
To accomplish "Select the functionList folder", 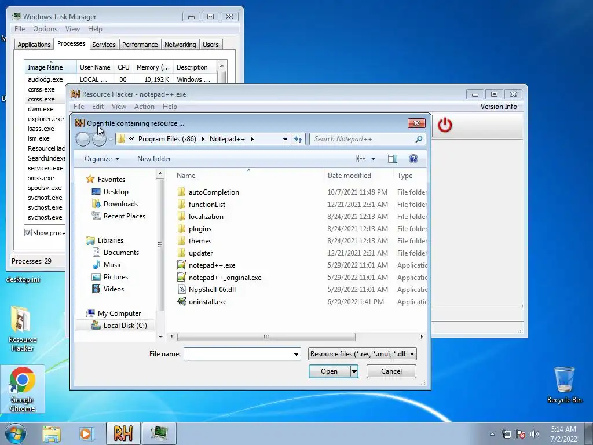I will tap(207, 205).
